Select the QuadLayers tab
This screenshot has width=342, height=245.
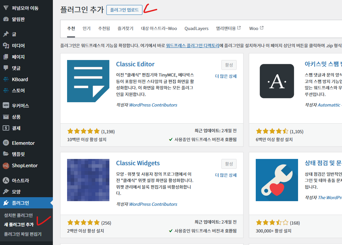click(x=197, y=28)
